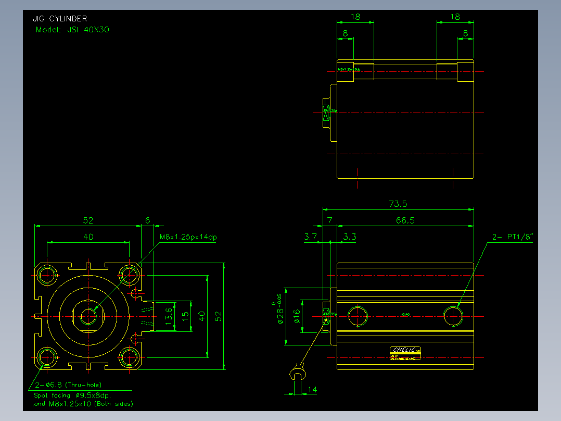
Task: Select the 3.7 dimension text
Action: [x=310, y=237]
